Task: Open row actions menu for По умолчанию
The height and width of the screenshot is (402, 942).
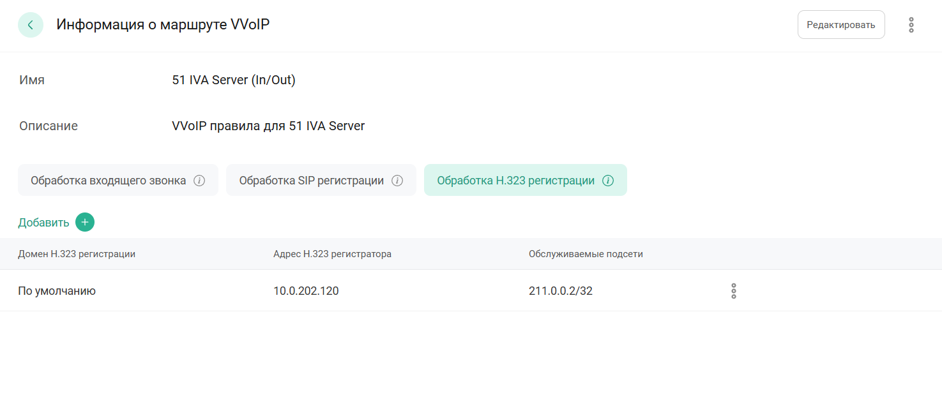Action: [733, 291]
